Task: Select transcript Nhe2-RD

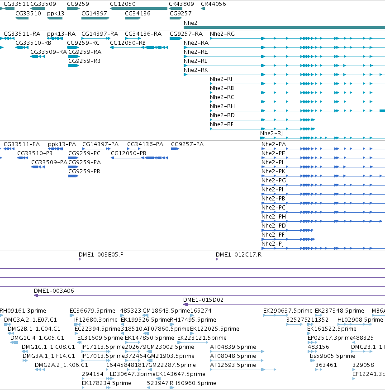Action: tap(222, 115)
